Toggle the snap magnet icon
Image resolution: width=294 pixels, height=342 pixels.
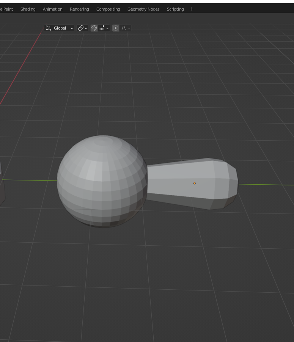(x=94, y=28)
